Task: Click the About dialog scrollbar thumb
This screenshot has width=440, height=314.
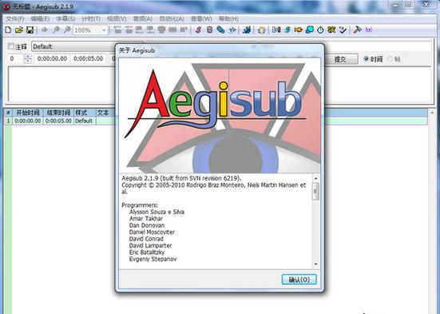Action: point(315,191)
